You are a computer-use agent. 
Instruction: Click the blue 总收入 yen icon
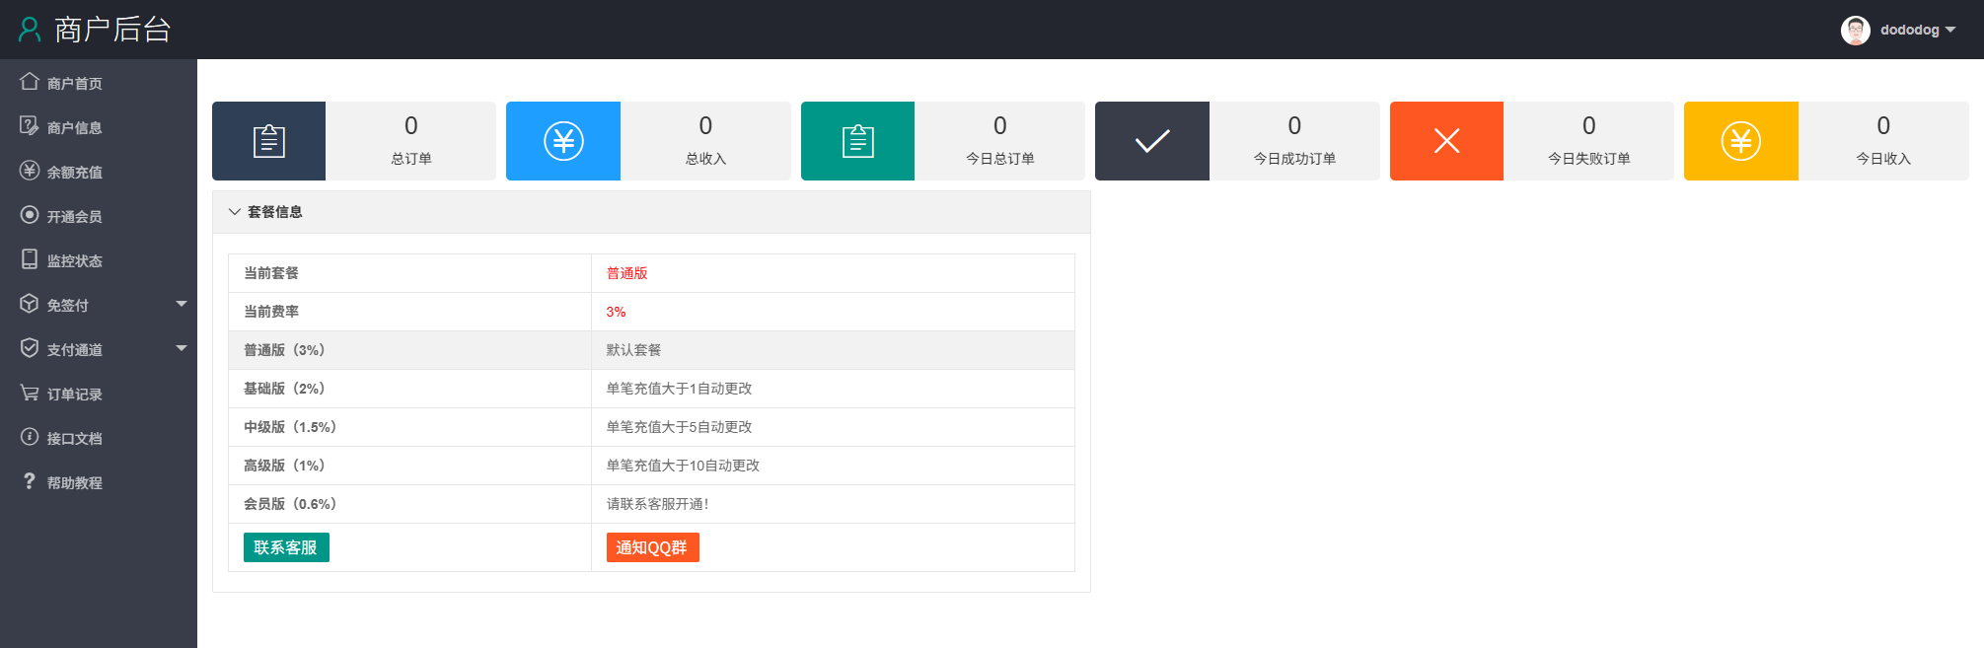[x=563, y=141]
